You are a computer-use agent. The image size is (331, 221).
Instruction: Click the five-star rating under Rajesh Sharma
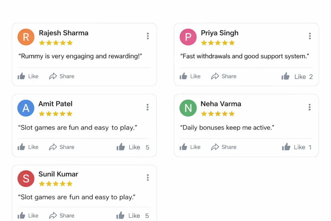click(56, 43)
